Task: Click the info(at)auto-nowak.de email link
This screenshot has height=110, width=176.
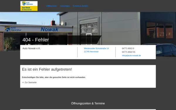Action: coord(131,55)
